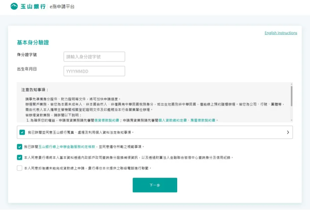The width and height of the screenshot is (310, 210).
Task: Uncheck the personal data consent checkbox
Action: [22, 132]
